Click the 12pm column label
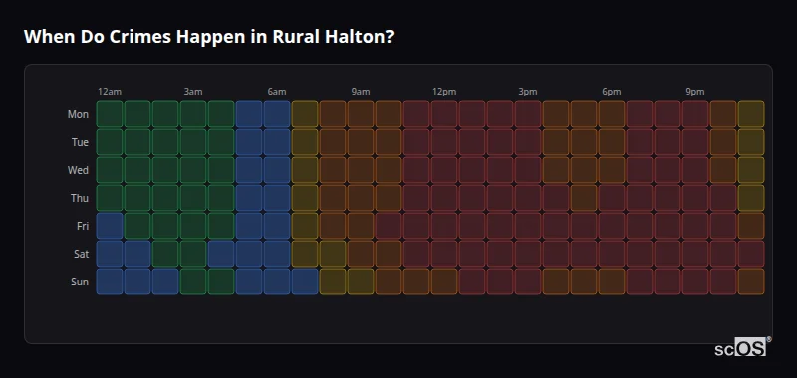 coord(444,92)
